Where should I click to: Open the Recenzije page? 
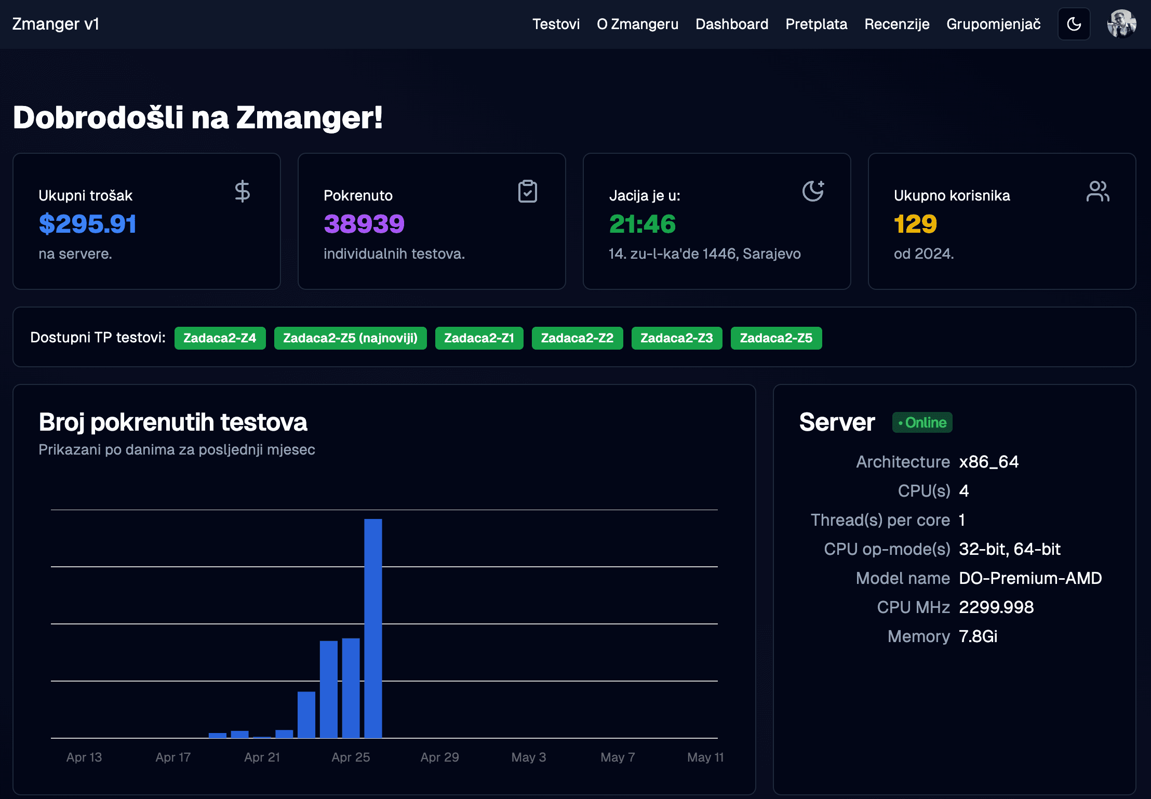coord(896,24)
